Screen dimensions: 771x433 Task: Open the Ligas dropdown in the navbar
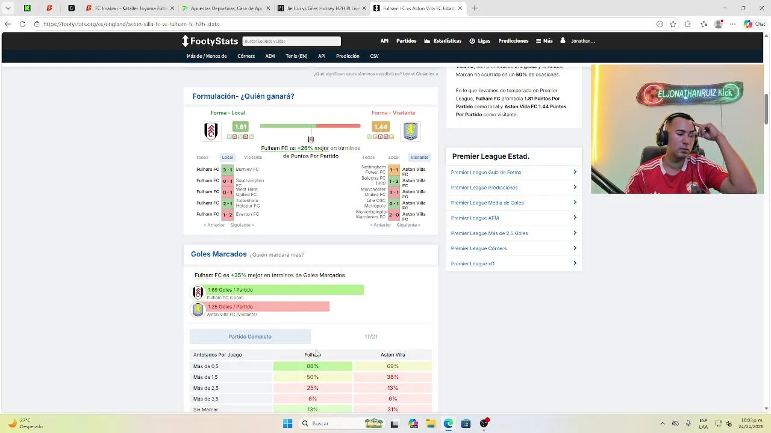(x=479, y=41)
